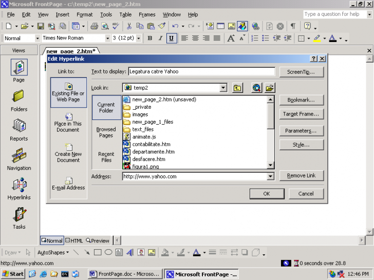Viewport: 374px width, 280px height.
Task: Select Browsed Pages view option
Action: tap(106, 132)
